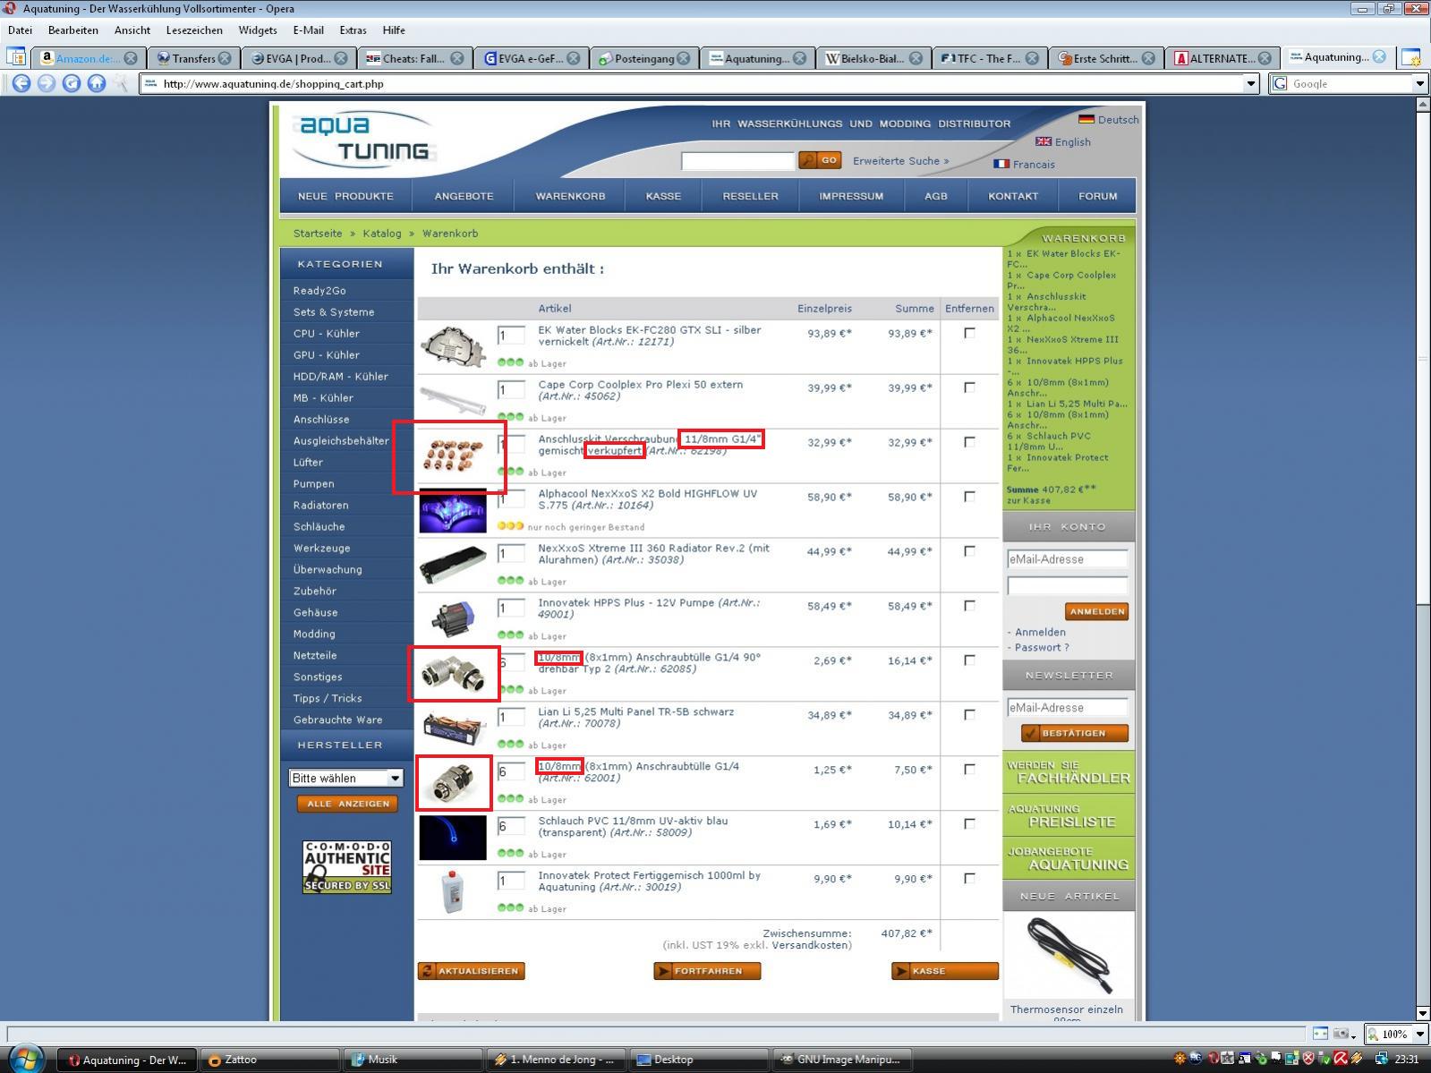The height and width of the screenshot is (1073, 1431).
Task: Click the KASSE checkout button
Action: 944,971
